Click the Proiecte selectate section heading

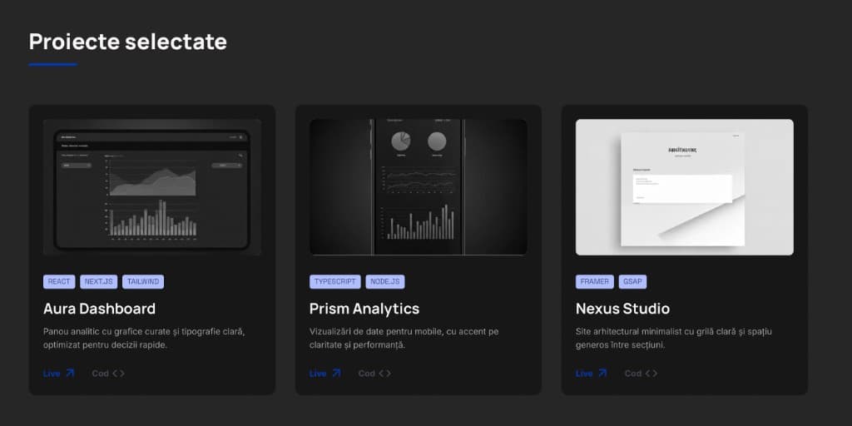[x=128, y=42]
